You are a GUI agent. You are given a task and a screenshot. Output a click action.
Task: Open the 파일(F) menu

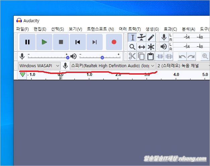click(x=22, y=29)
